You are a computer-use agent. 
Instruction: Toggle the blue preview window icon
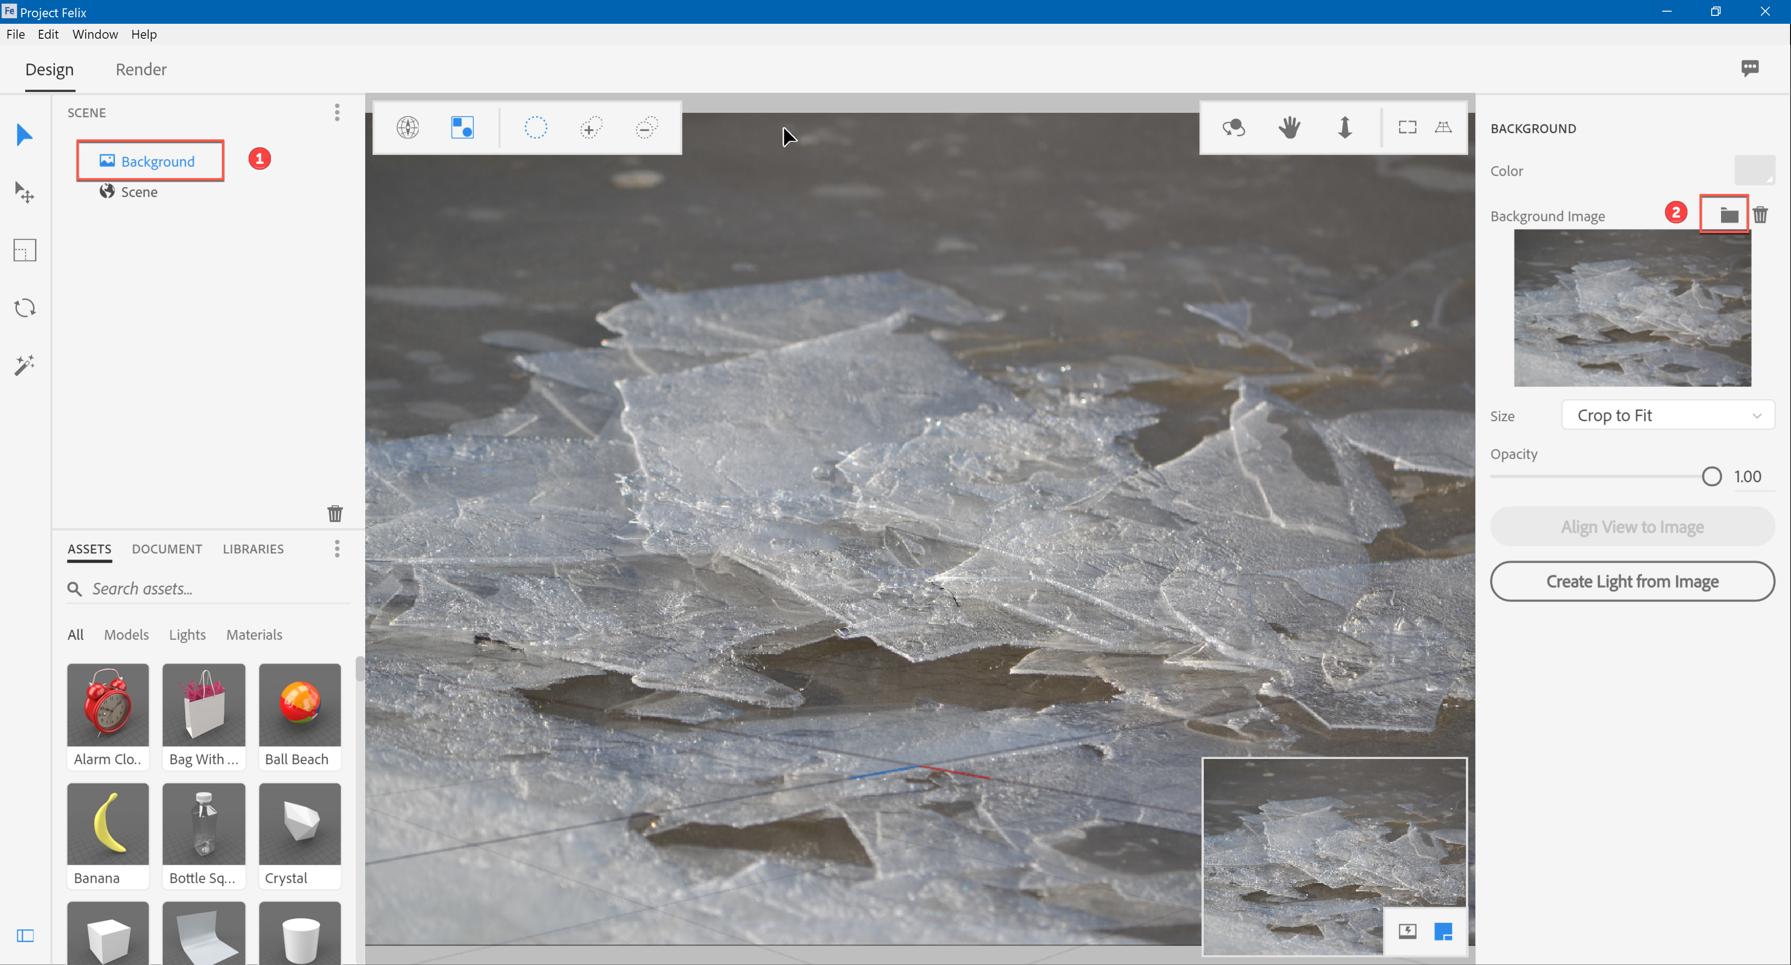pyautogui.click(x=1444, y=931)
